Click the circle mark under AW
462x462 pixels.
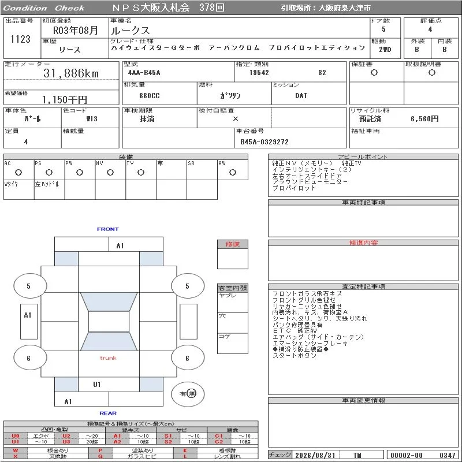click(233, 172)
